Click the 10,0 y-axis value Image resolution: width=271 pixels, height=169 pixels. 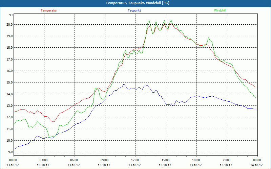tap(10, 141)
